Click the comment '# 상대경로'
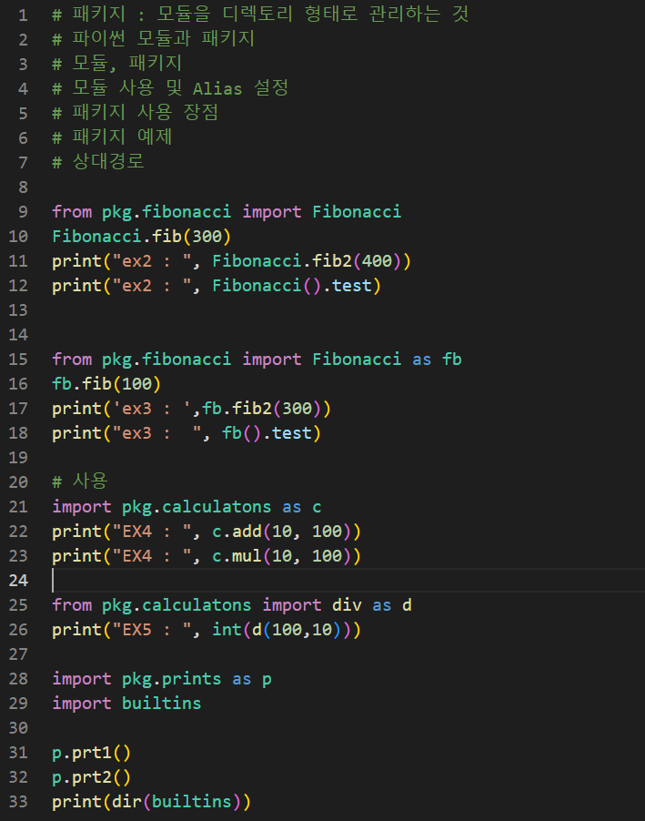This screenshot has width=645, height=821. coord(98,162)
